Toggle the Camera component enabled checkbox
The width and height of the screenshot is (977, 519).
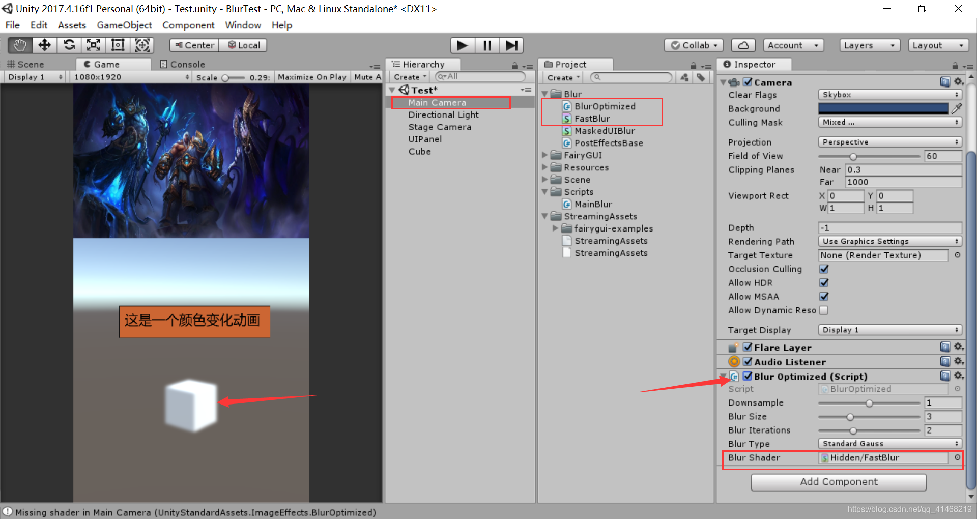click(748, 82)
